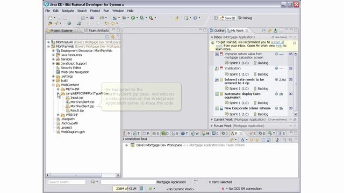This screenshot has width=344, height=193.
Task: Select WebDiagram.gph in the tree
Action: coord(73,132)
